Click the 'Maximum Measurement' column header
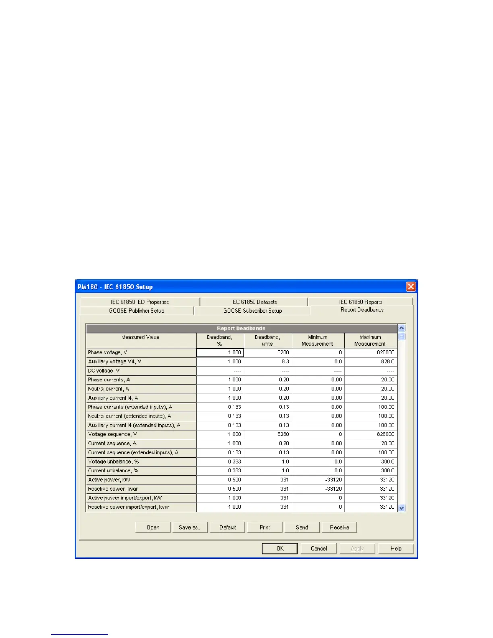This screenshot has height=638, width=493. click(x=371, y=340)
